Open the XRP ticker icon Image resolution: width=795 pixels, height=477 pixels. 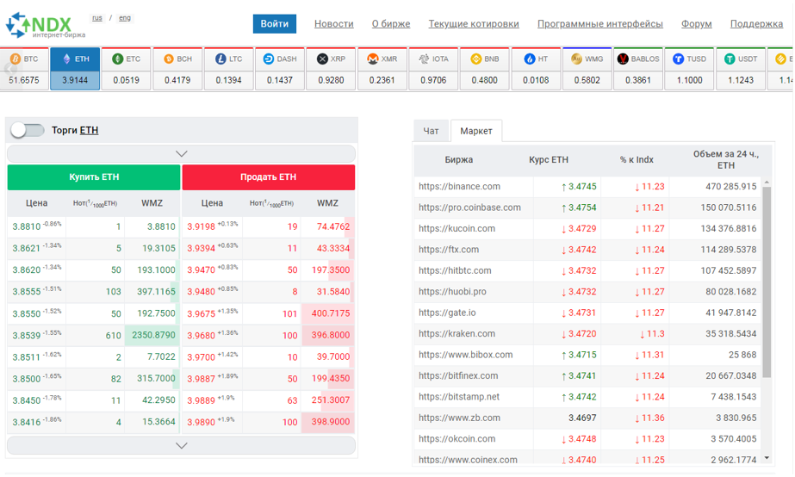pyautogui.click(x=322, y=59)
